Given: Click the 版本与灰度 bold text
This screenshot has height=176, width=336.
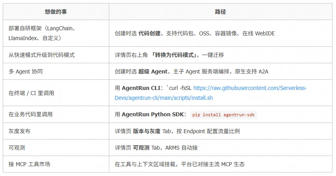Looking at the screenshot, I should tap(147, 131).
